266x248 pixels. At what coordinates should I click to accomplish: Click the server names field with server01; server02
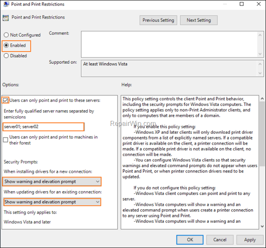(44, 127)
